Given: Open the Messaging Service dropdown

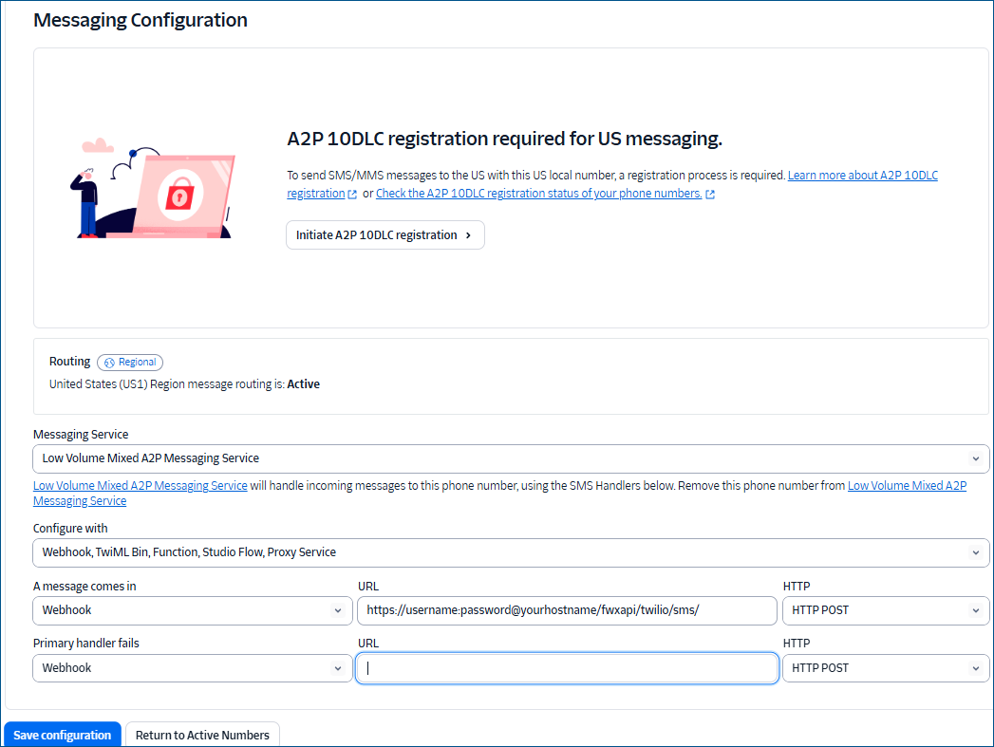Looking at the screenshot, I should click(511, 458).
